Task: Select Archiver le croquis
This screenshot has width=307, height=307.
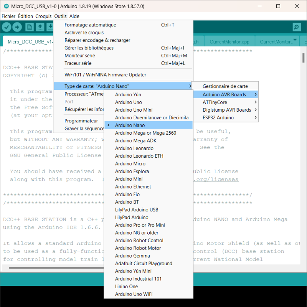Action: pyautogui.click(x=123, y=33)
